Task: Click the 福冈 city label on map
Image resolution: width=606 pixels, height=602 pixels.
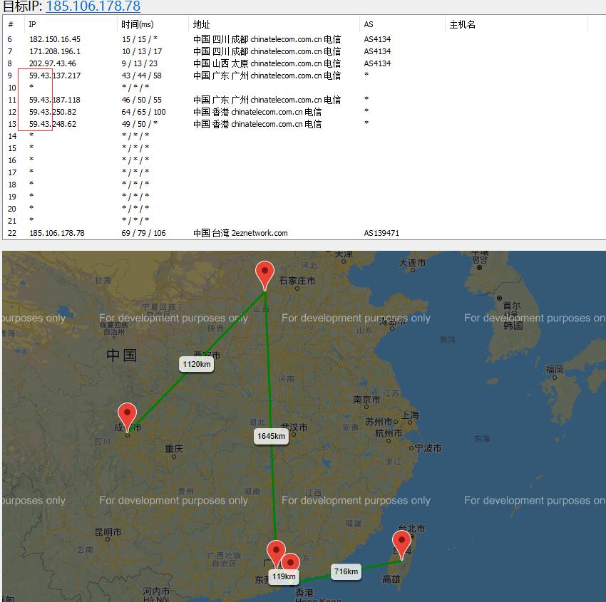Action: (x=554, y=370)
